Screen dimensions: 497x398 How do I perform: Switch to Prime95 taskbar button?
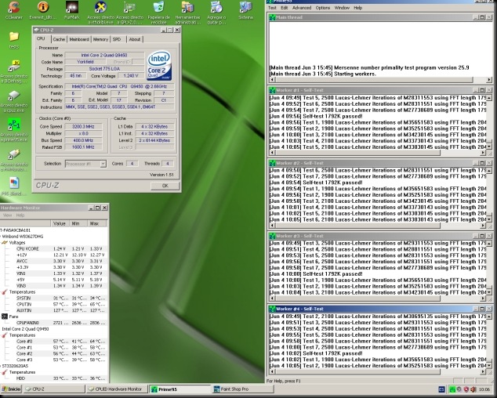pos(180,389)
